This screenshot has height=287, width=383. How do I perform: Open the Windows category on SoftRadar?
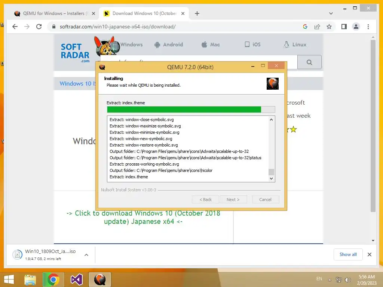(131, 44)
